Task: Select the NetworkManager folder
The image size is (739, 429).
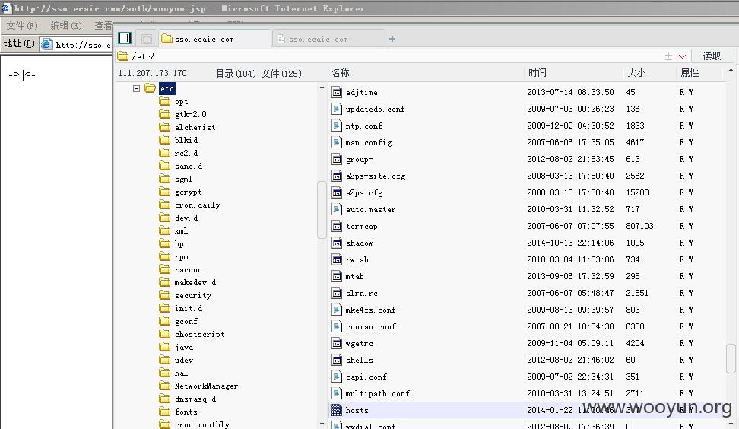Action: [206, 386]
